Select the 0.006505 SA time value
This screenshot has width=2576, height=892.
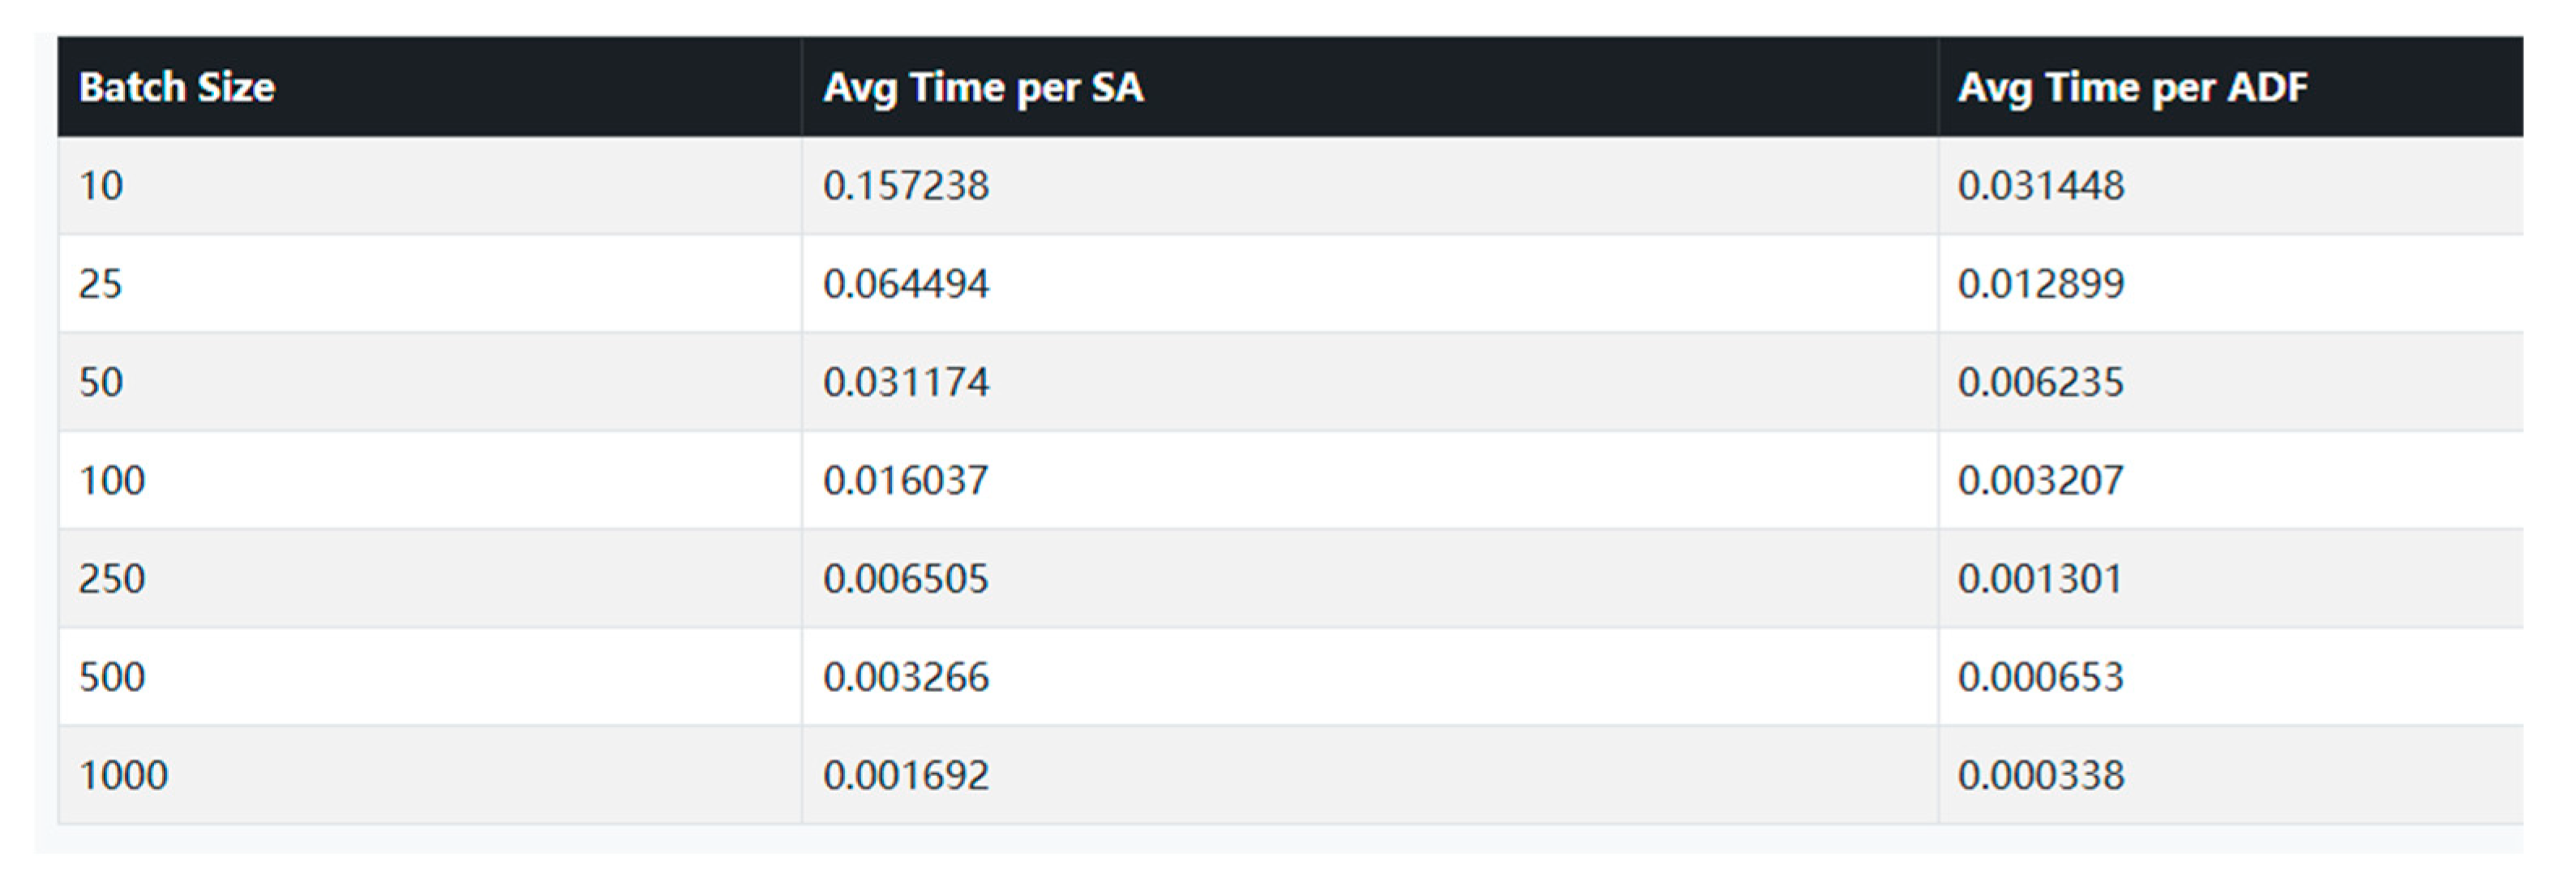[x=906, y=579]
